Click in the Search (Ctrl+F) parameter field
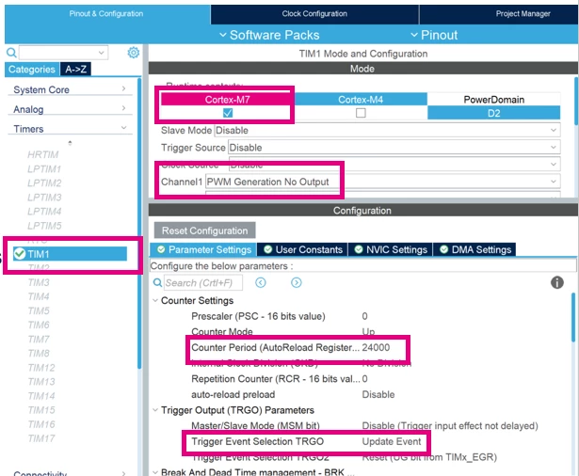 [203, 282]
